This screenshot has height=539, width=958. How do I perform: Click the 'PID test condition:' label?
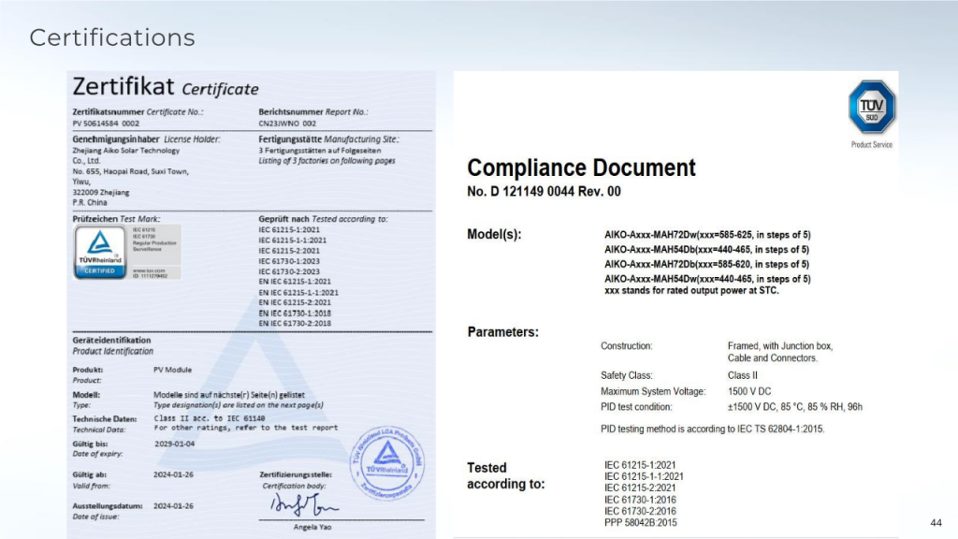[x=636, y=408]
